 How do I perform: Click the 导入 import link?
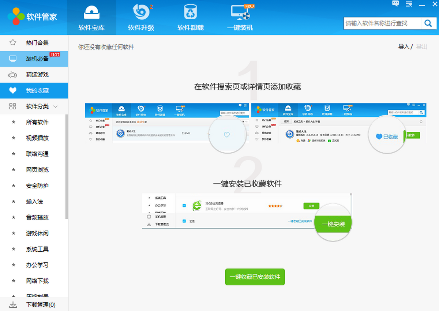404,46
